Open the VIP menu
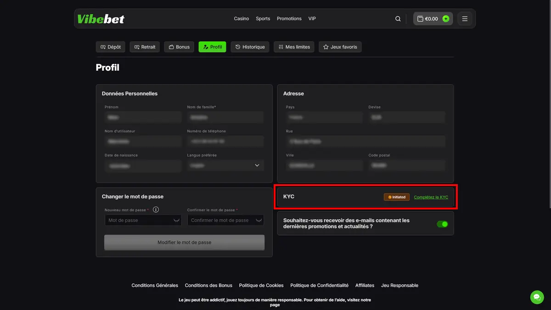 click(312, 19)
